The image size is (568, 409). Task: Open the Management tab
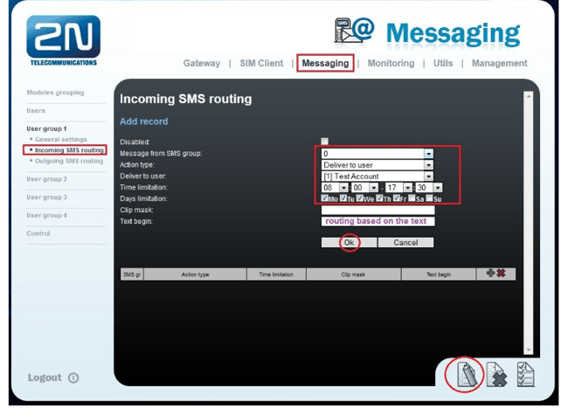coord(500,64)
